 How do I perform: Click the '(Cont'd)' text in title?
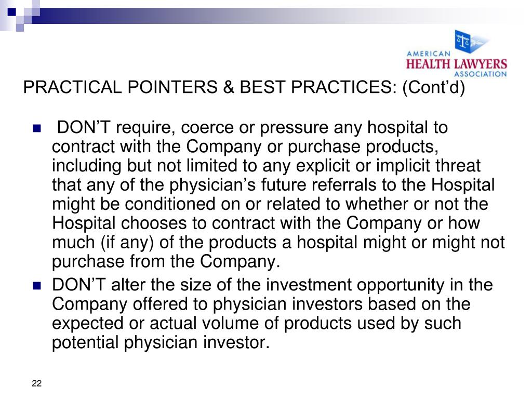434,87
